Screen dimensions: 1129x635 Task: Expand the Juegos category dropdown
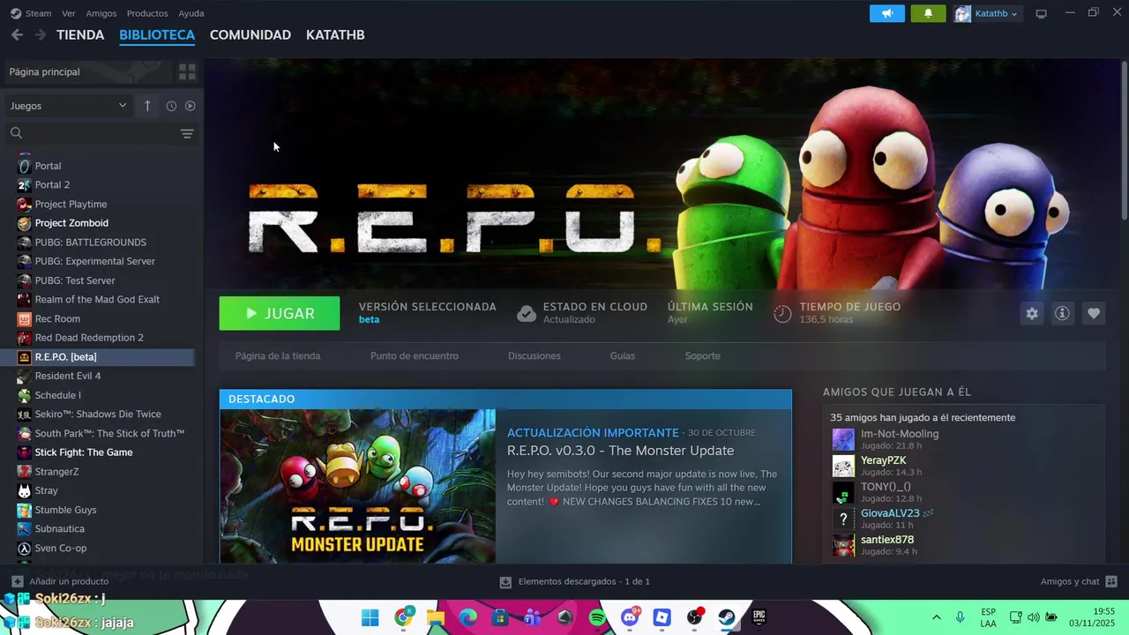tap(69, 106)
